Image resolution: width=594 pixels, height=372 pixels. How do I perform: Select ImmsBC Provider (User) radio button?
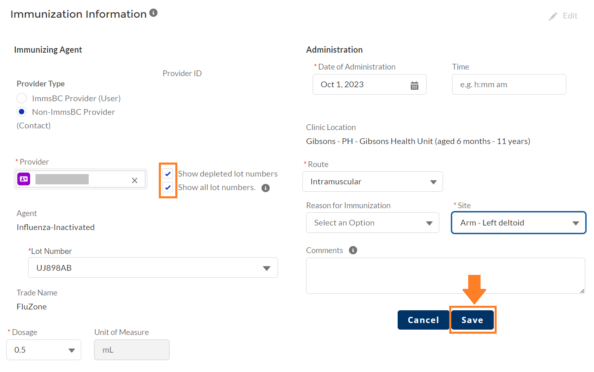[22, 98]
